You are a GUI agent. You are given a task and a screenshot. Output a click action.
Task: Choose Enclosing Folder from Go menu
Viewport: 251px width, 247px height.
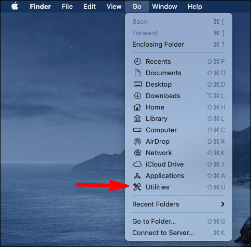coord(178,45)
